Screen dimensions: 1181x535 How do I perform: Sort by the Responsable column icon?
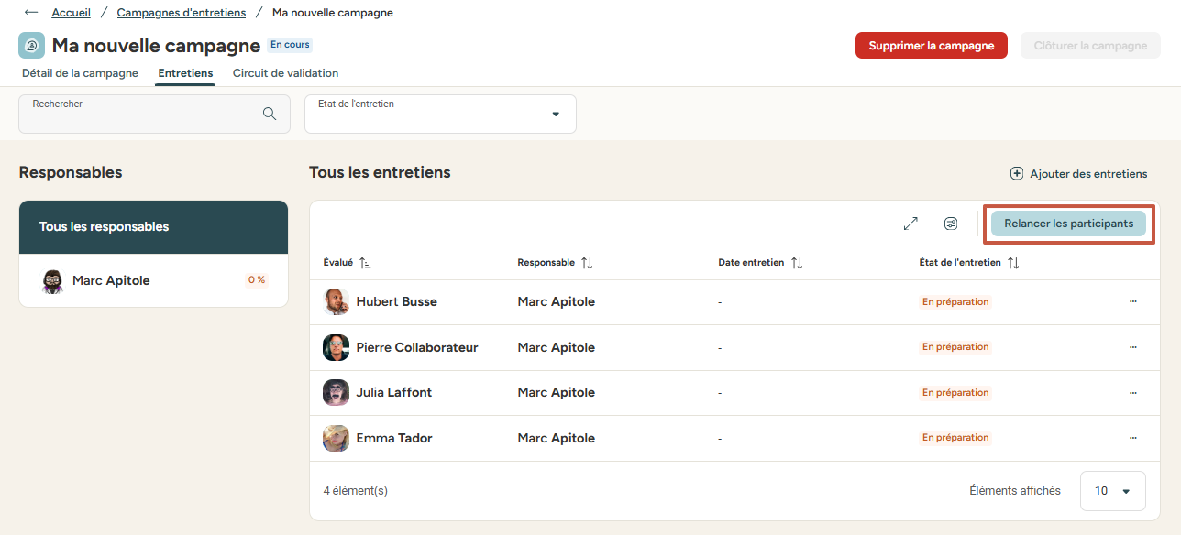pyautogui.click(x=587, y=263)
